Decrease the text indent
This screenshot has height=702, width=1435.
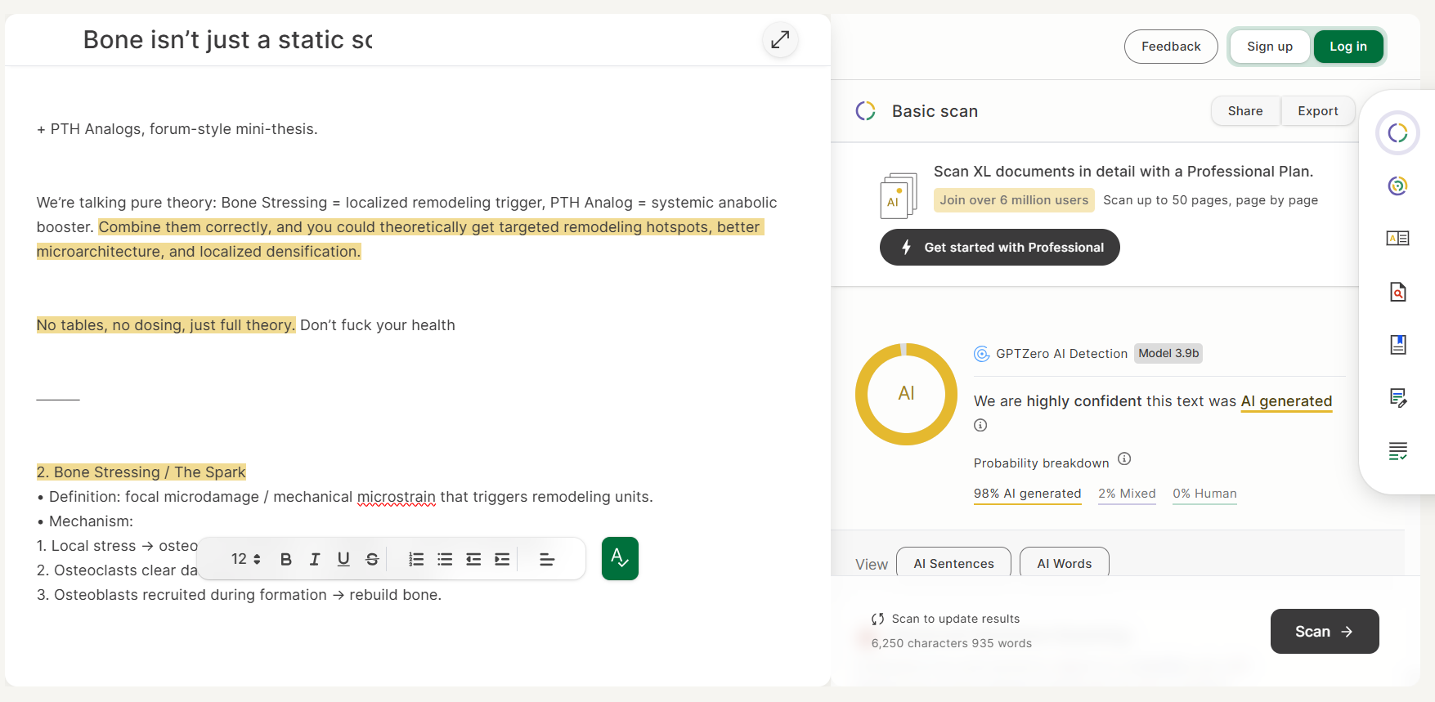coord(473,559)
